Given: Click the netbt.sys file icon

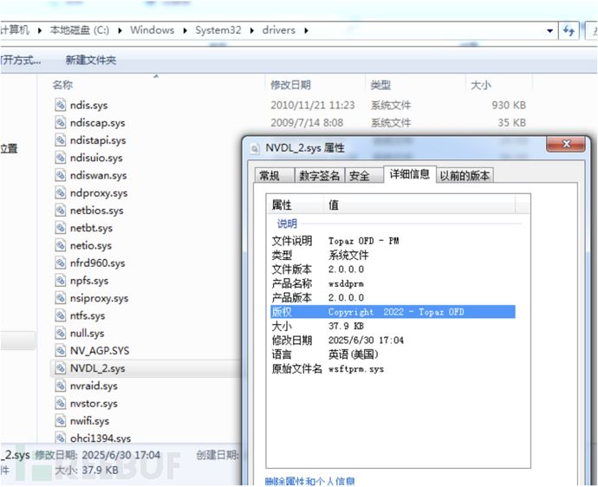Looking at the screenshot, I should click(x=61, y=227).
